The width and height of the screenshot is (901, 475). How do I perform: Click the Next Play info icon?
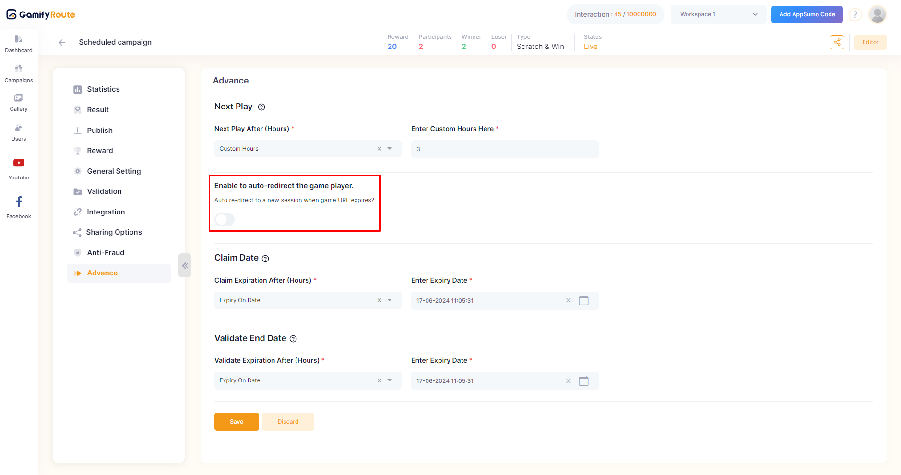[261, 107]
